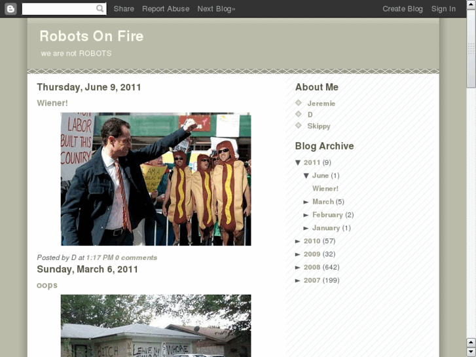The image size is (476, 357).
Task: Collapse the 2011 archive year
Action: (x=298, y=162)
